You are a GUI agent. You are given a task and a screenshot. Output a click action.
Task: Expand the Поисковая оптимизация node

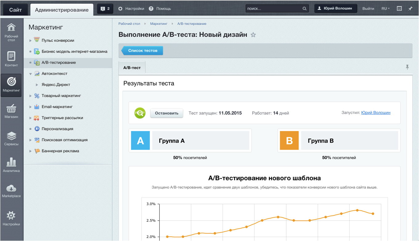(x=31, y=140)
